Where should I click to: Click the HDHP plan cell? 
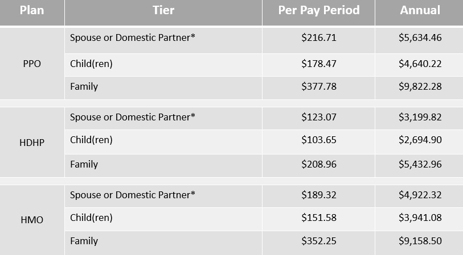tap(32, 143)
